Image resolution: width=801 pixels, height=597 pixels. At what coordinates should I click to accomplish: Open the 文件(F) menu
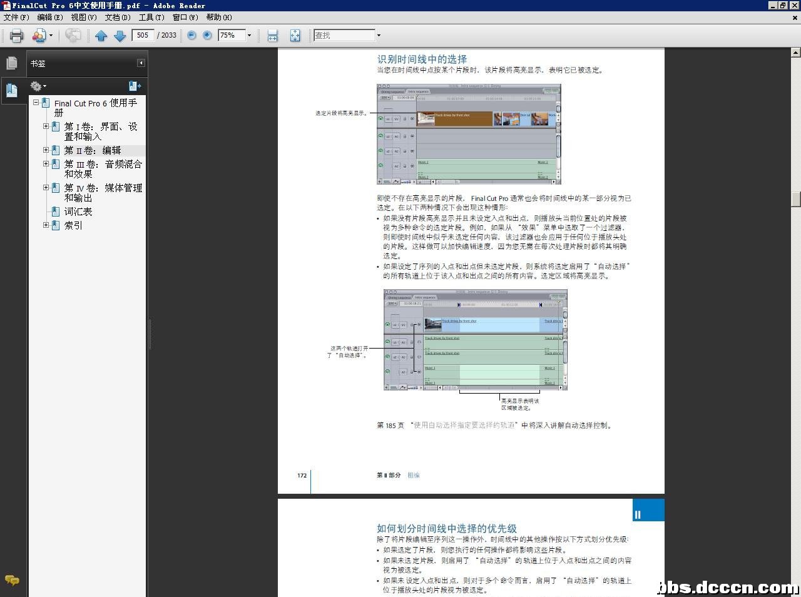16,18
